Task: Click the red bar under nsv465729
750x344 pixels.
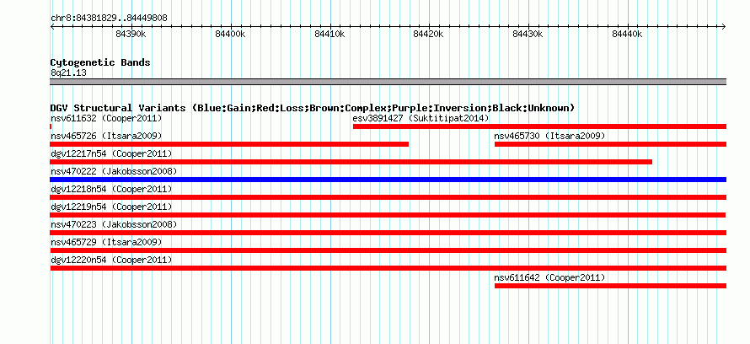Action: click(x=388, y=250)
